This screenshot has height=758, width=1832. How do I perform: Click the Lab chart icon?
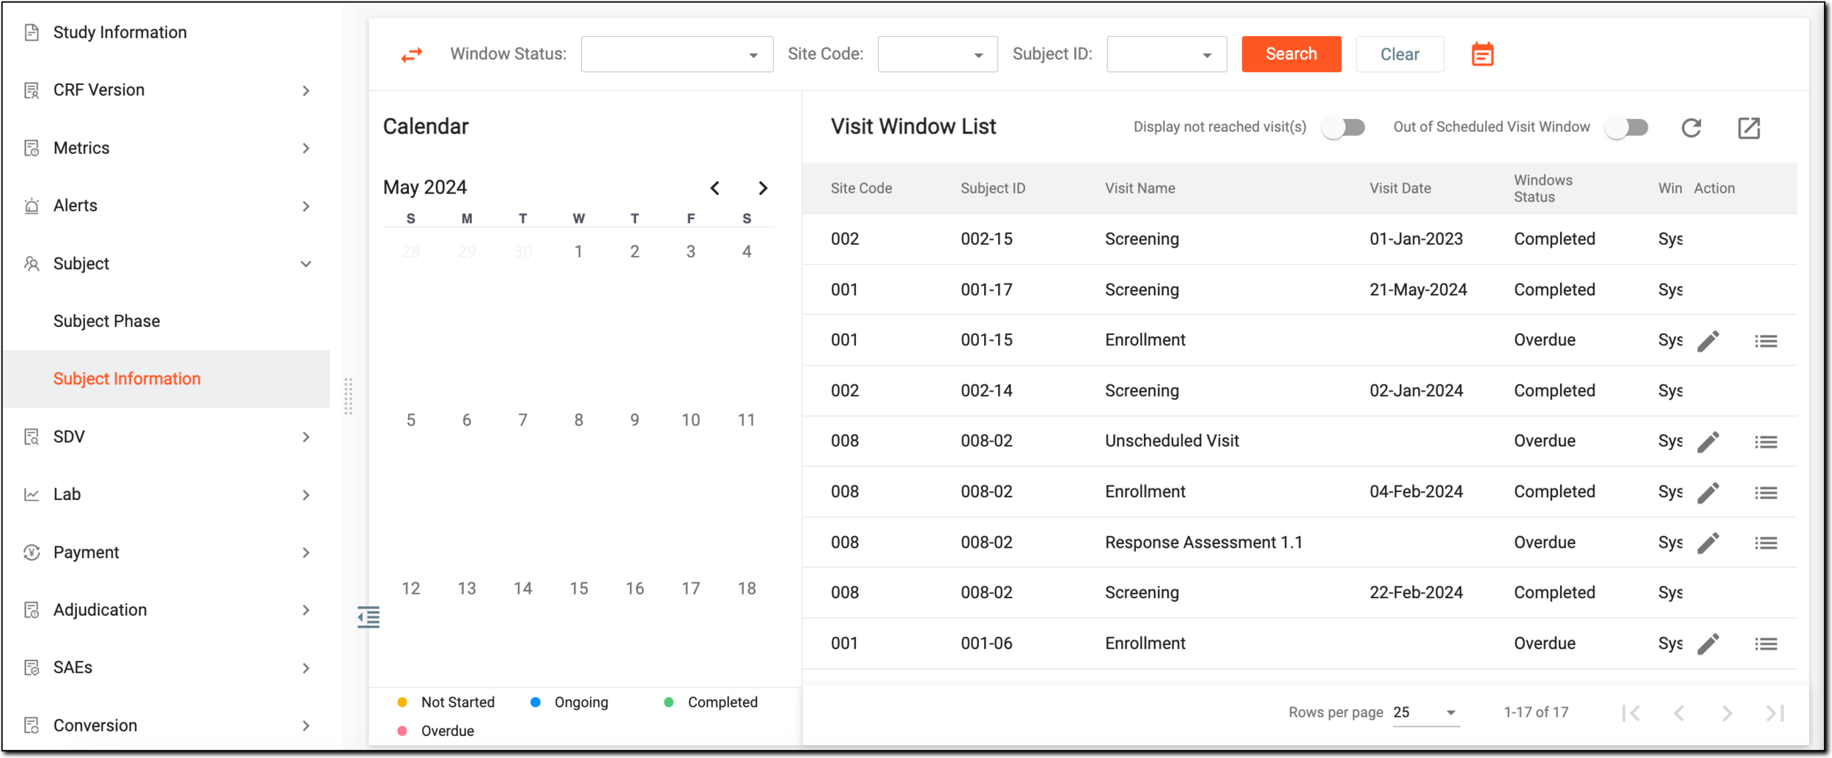click(32, 495)
